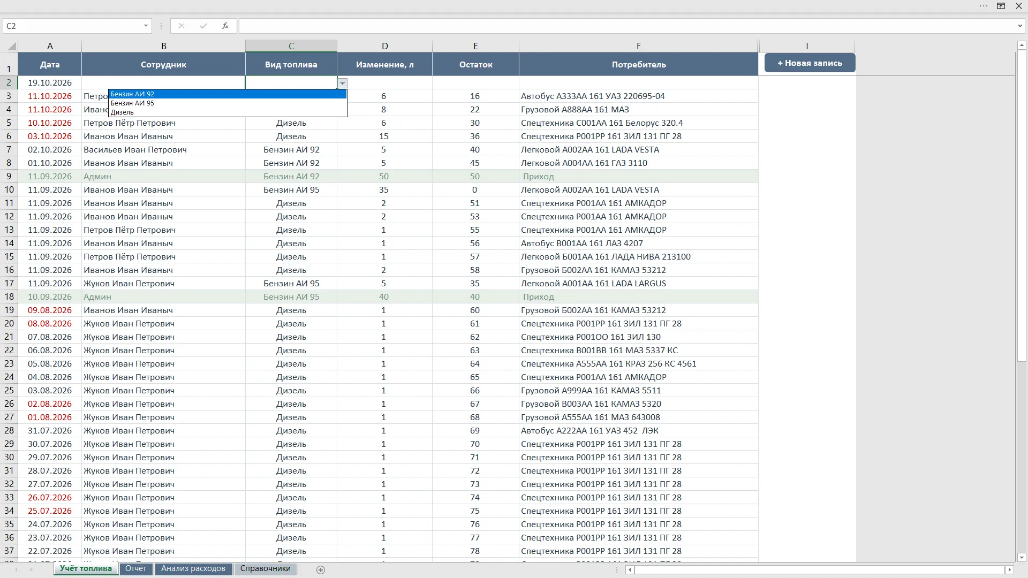
Task: Add a new sheet with plus icon
Action: pyautogui.click(x=321, y=570)
